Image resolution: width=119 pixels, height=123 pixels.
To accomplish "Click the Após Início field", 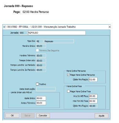I will tap(41, 98).
